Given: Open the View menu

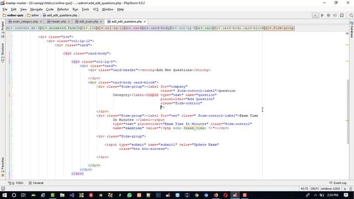Looking at the screenshot, I should [x=23, y=9].
